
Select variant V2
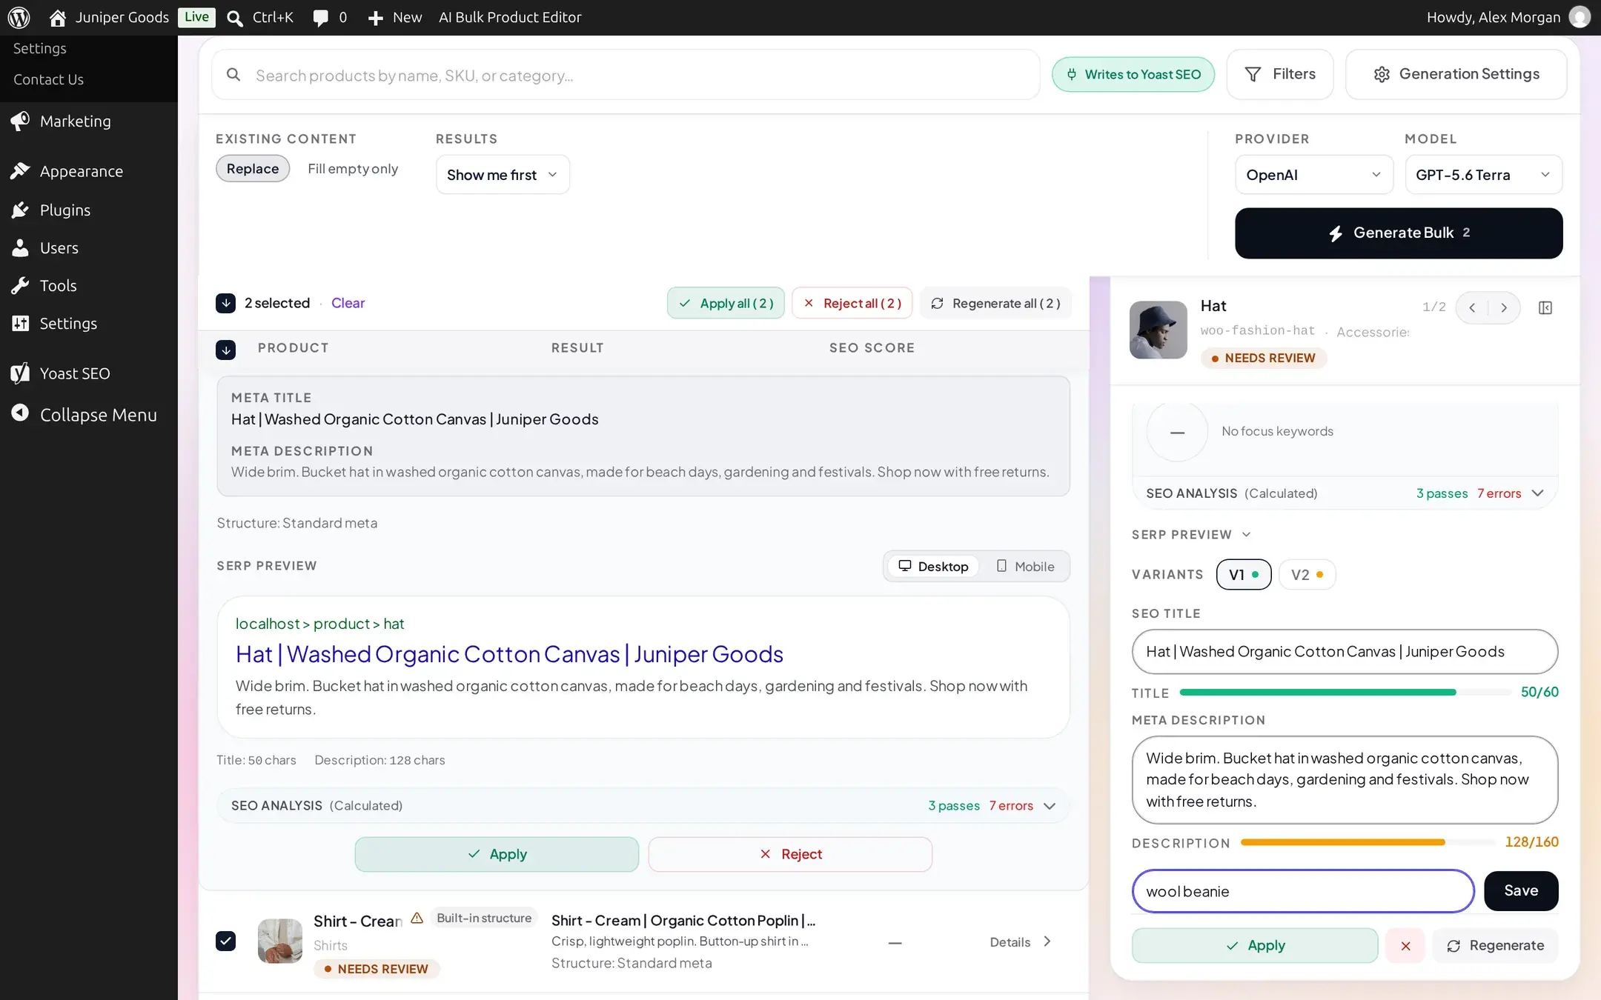[1307, 575]
